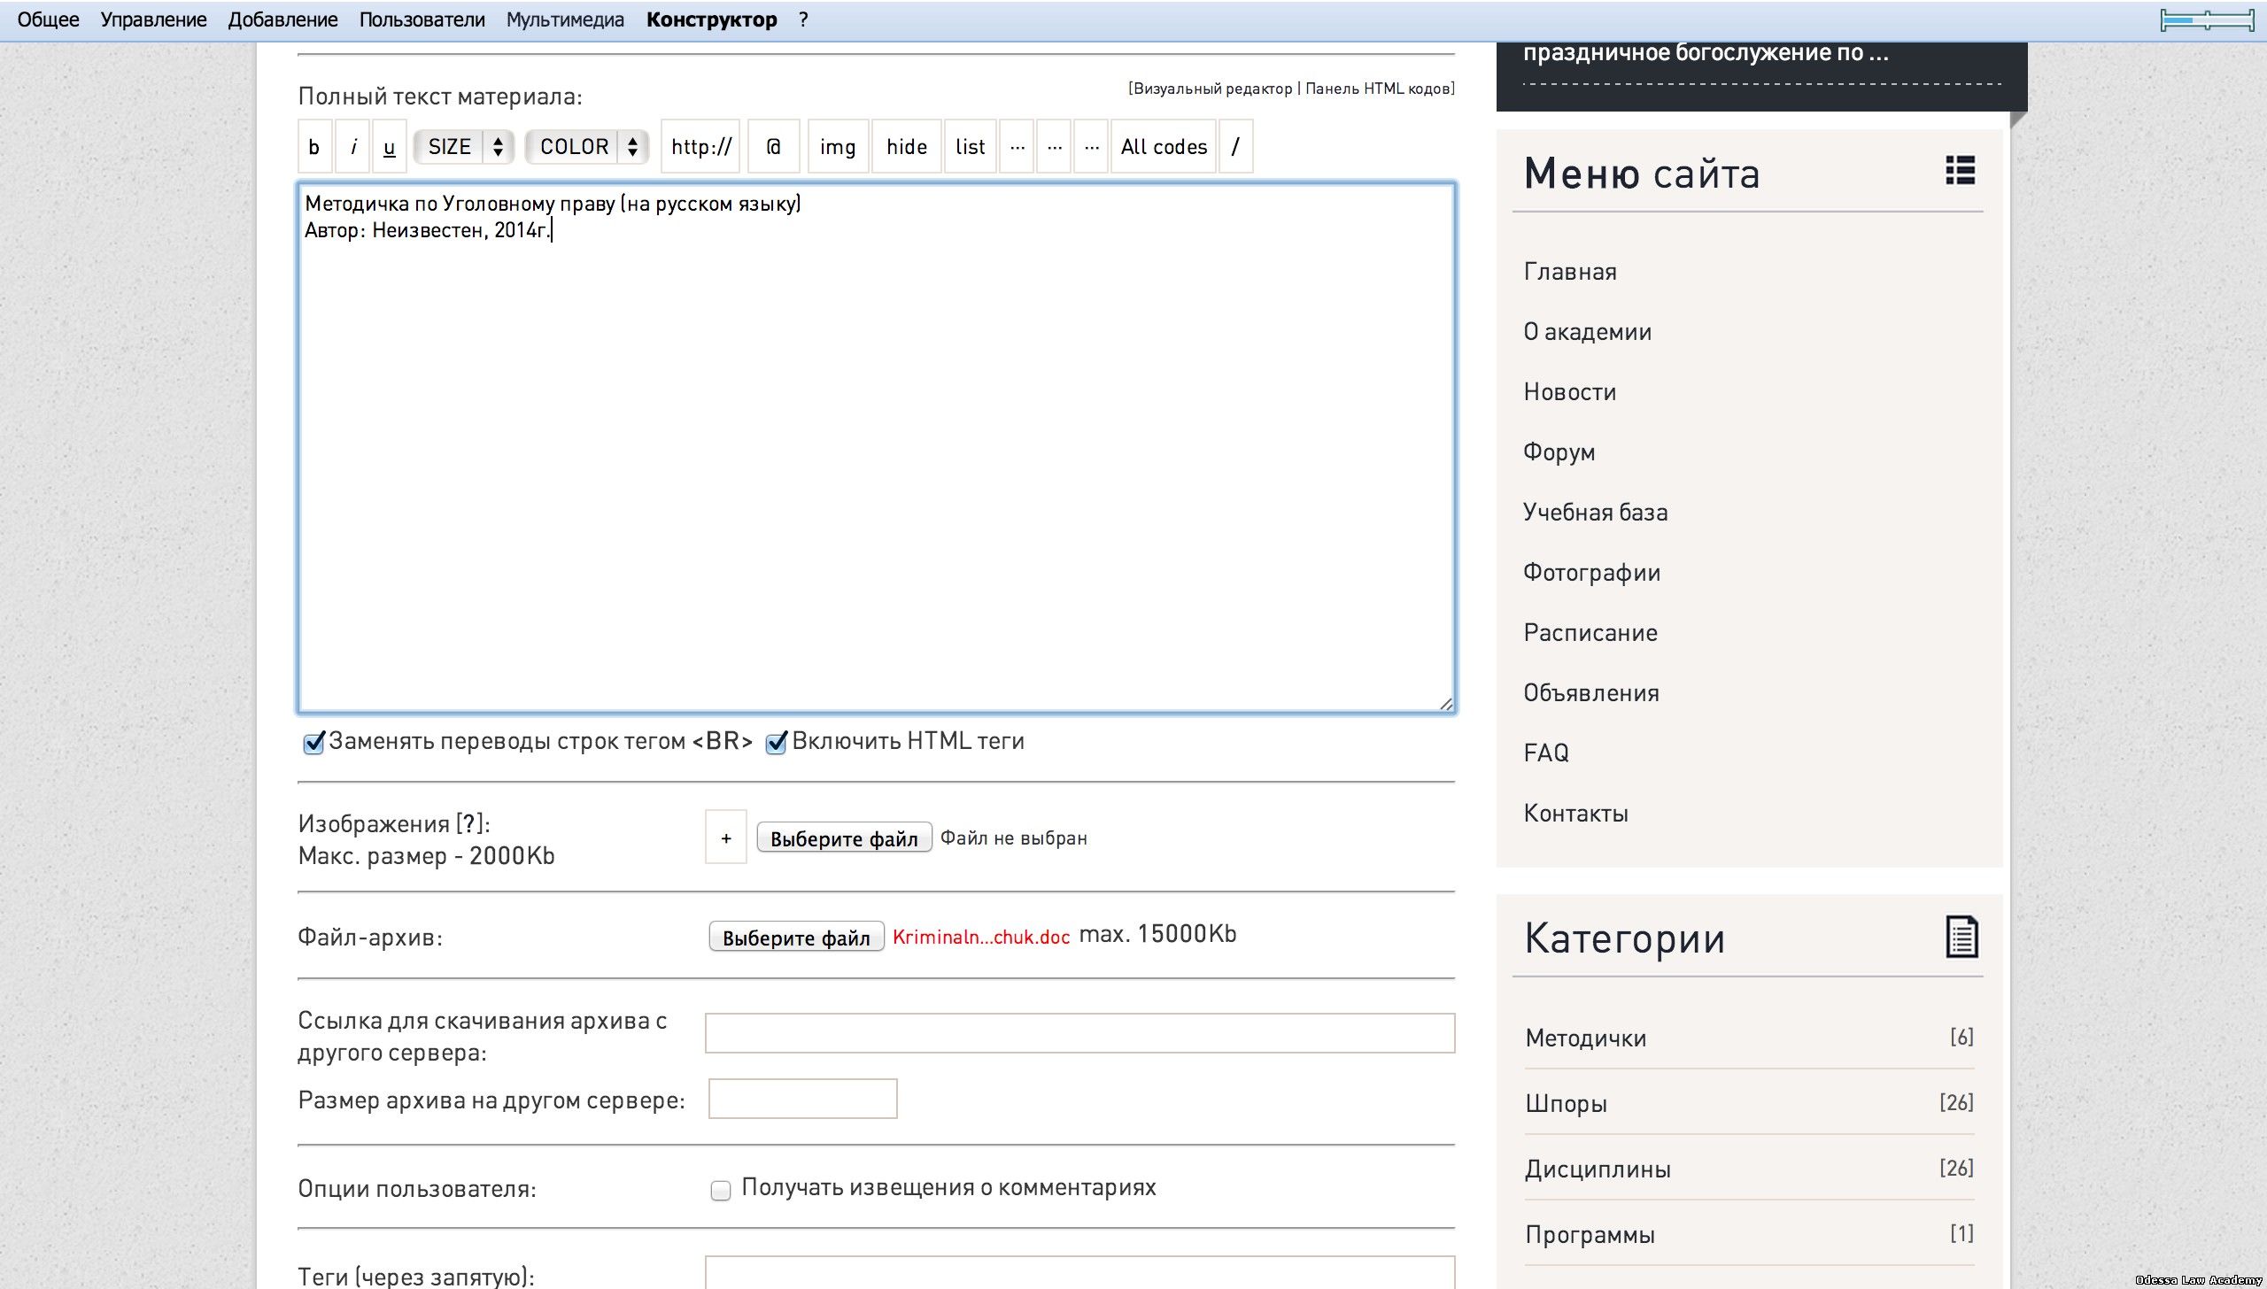2267x1289 pixels.
Task: Open Расписание page
Action: (1590, 633)
